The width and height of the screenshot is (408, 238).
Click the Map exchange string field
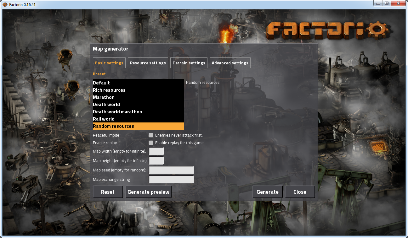(x=171, y=180)
